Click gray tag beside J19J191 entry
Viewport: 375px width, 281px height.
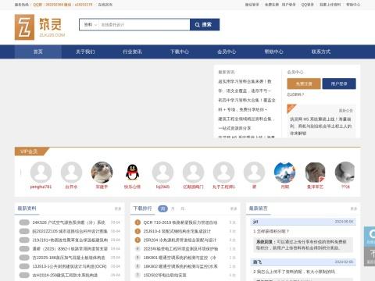click(x=24, y=240)
